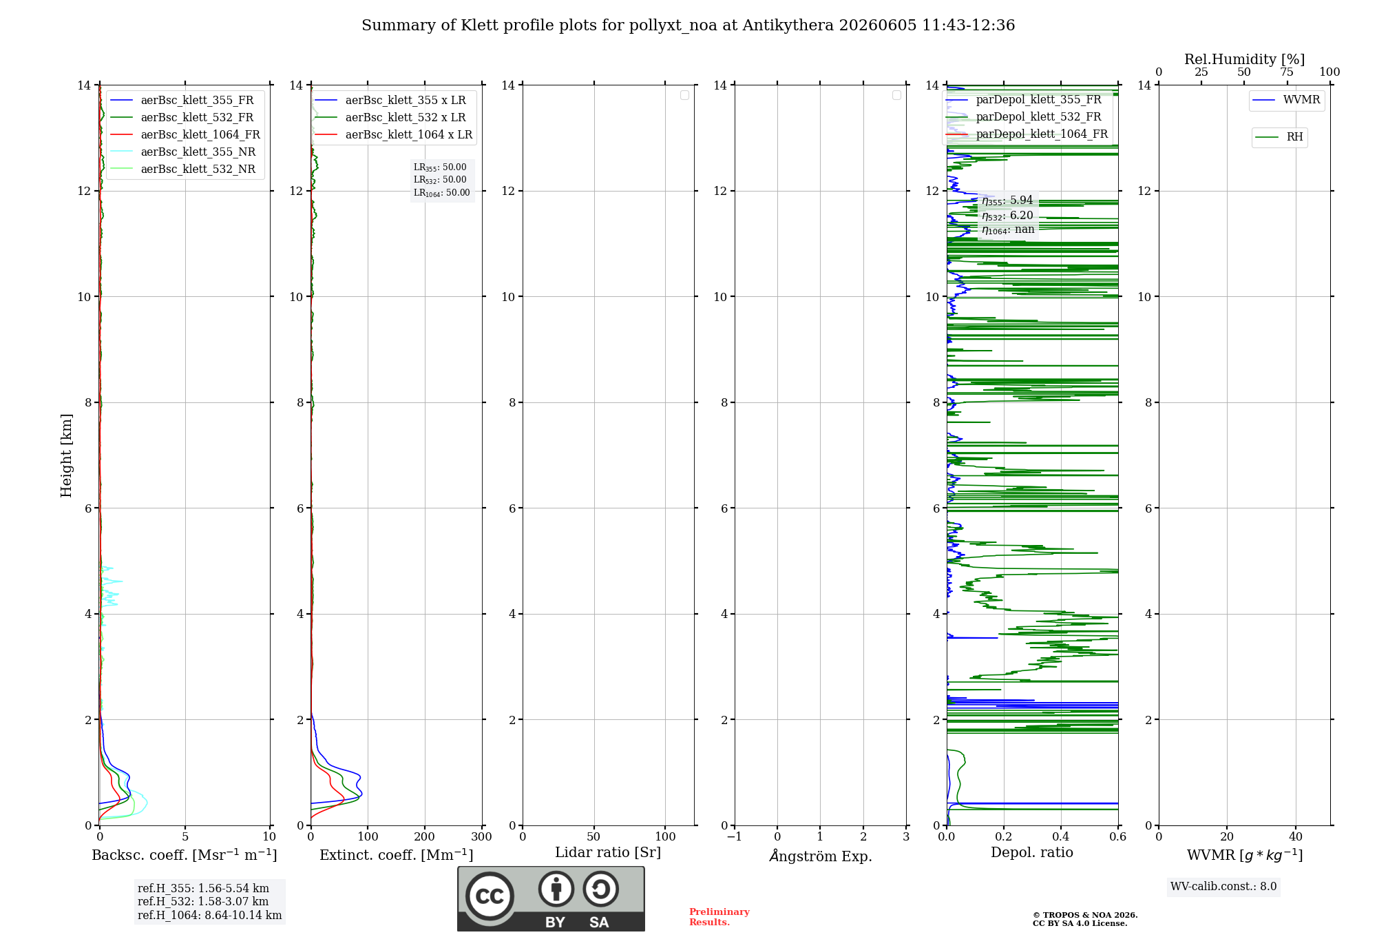Click the WVMR [g*kg⁻¹] axis label
The width and height of the screenshot is (1377, 937).
click(x=1245, y=856)
